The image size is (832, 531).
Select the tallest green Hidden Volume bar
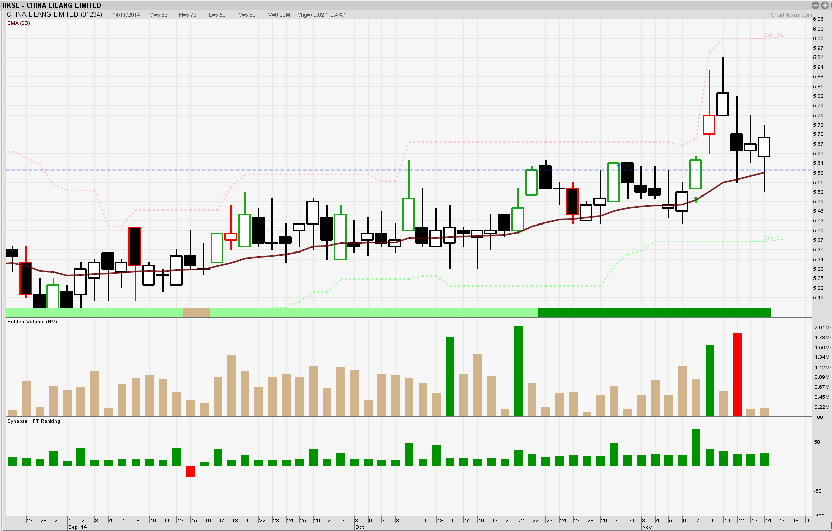click(x=518, y=372)
